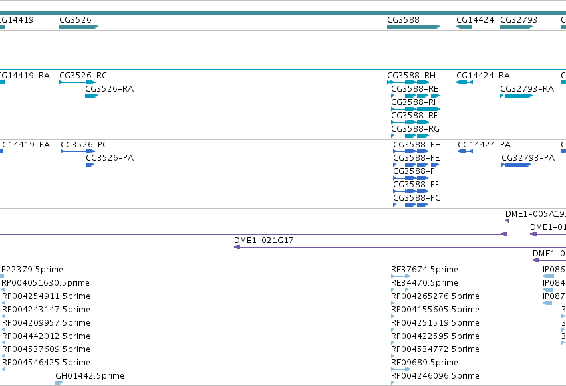The image size is (566, 386).
Task: Open protein CG14424-PA
Action: click(x=466, y=151)
